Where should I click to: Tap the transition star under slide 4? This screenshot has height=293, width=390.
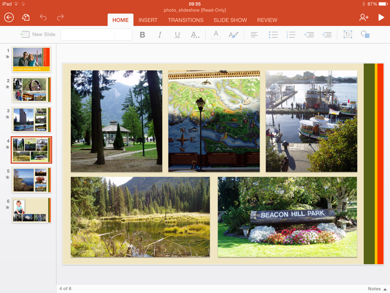[x=7, y=147]
